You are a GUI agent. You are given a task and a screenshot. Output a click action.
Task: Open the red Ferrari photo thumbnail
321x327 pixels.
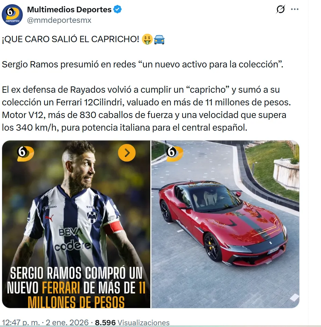click(225, 224)
